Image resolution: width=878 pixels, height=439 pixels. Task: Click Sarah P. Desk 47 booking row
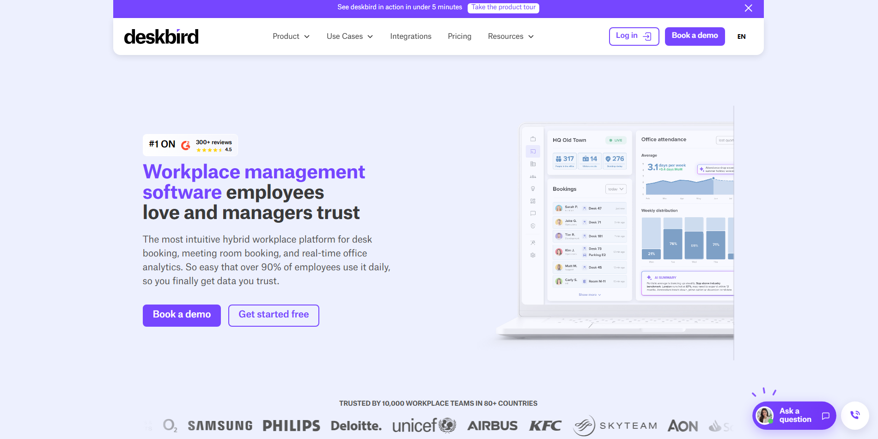click(x=590, y=208)
